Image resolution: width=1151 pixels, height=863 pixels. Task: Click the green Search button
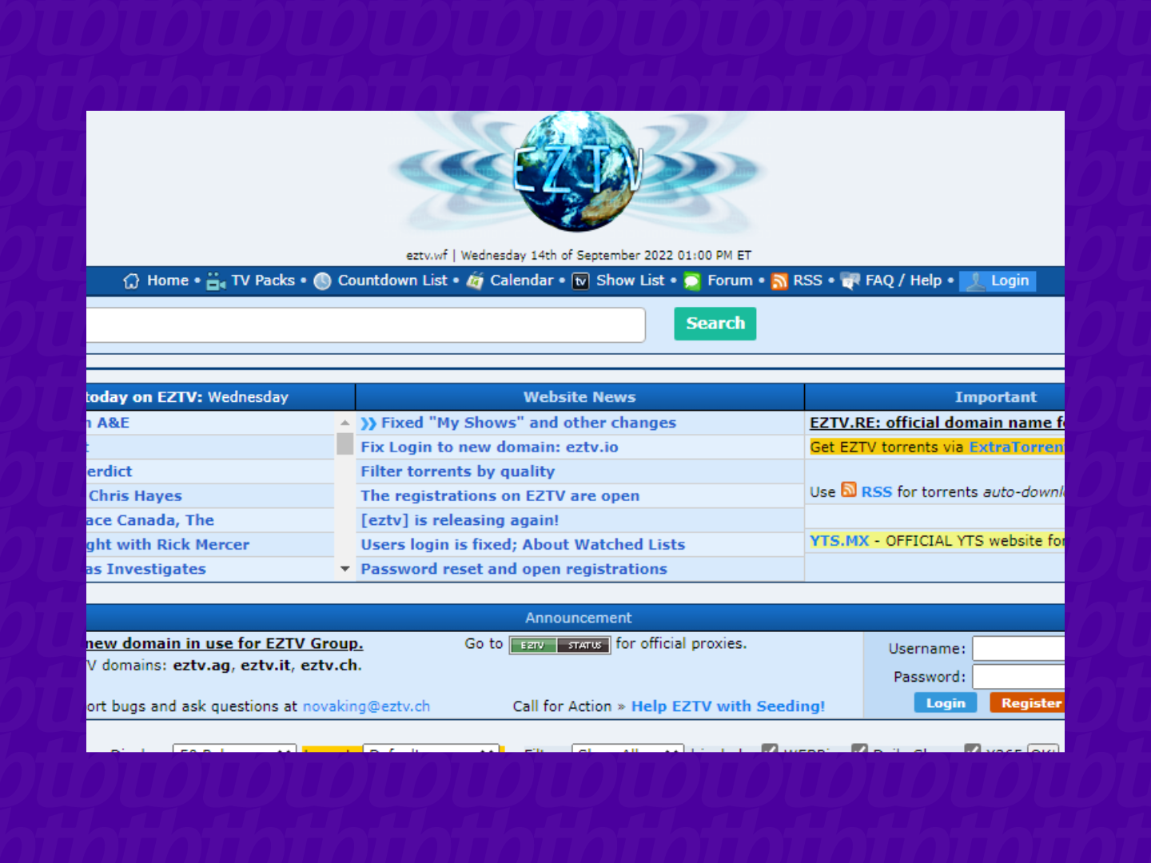click(715, 324)
